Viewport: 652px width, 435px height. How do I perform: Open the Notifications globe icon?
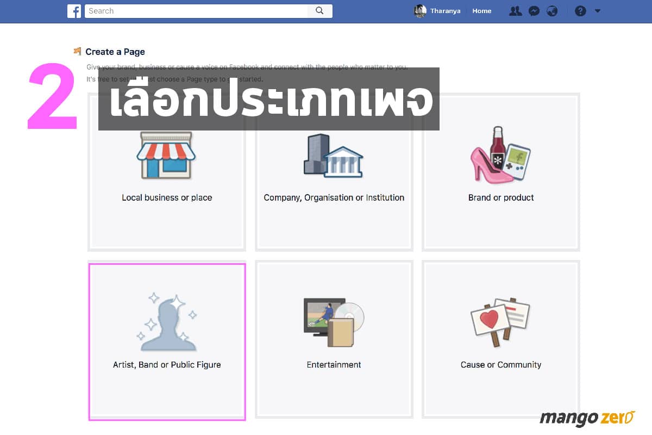pyautogui.click(x=552, y=11)
